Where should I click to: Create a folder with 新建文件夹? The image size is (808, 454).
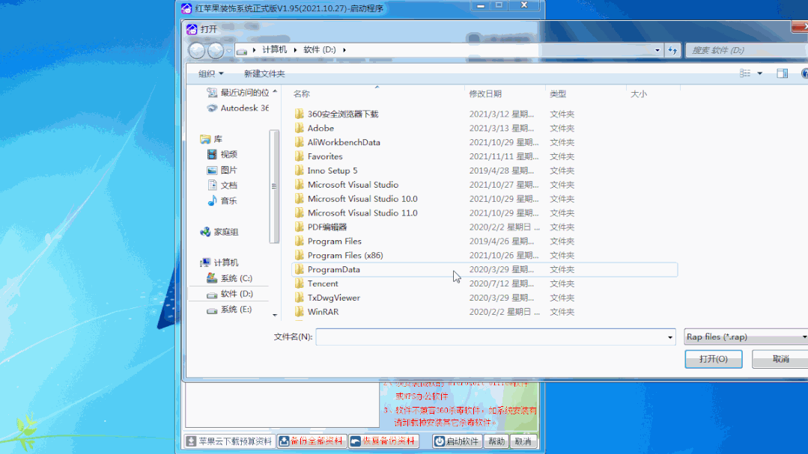(x=264, y=73)
